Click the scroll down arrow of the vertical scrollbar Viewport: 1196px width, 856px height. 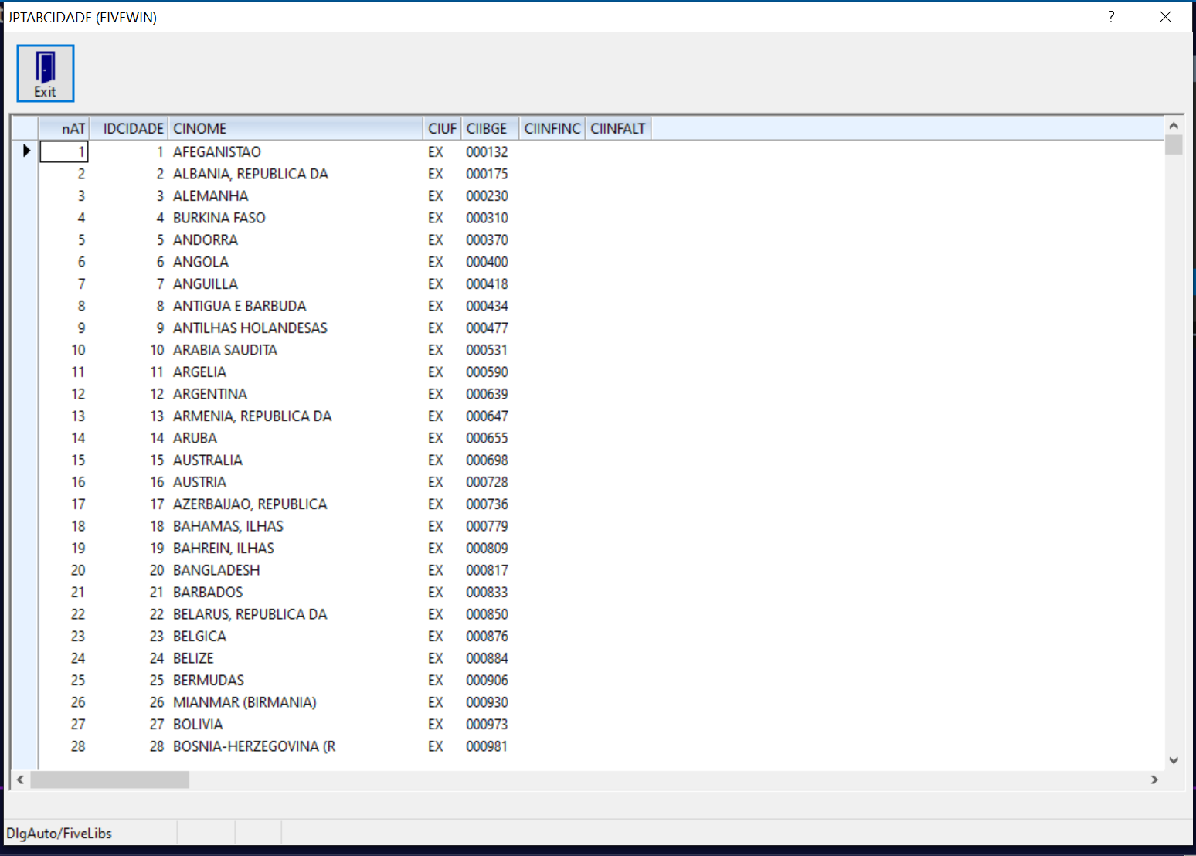[1174, 760]
